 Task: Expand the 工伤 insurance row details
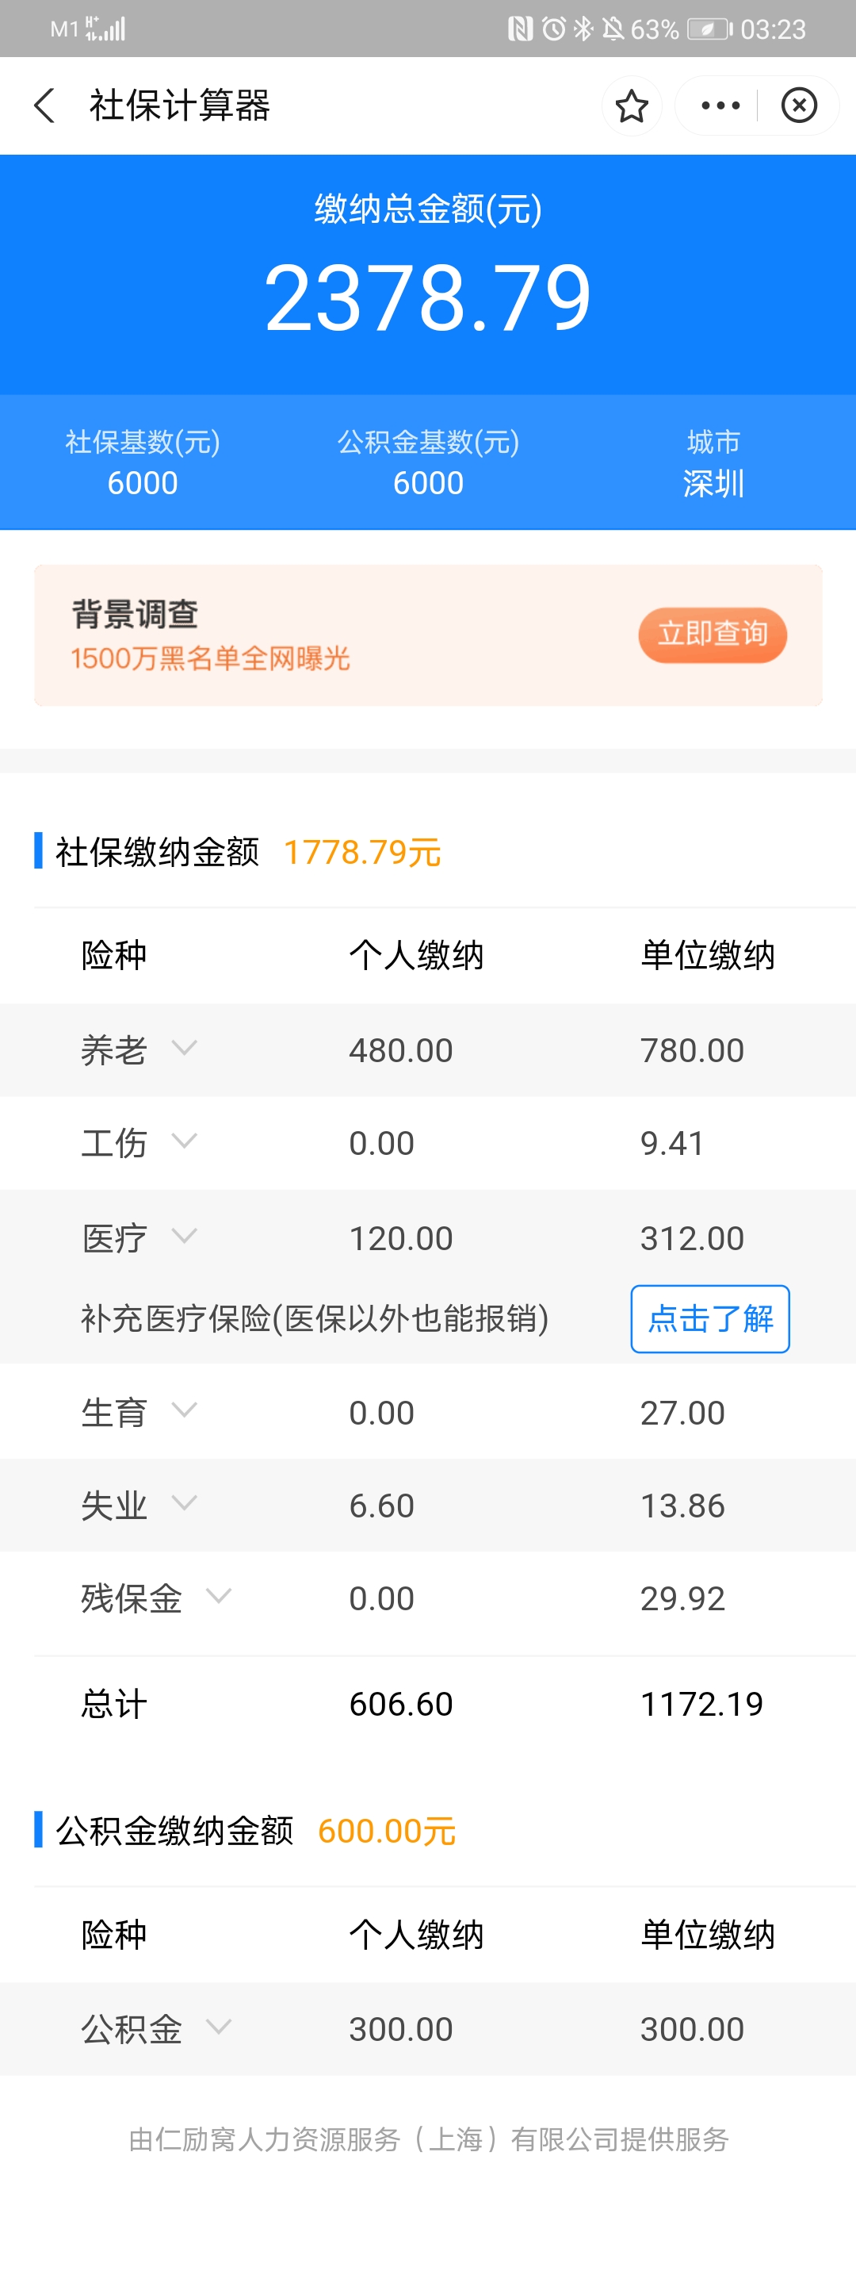coord(184,1141)
